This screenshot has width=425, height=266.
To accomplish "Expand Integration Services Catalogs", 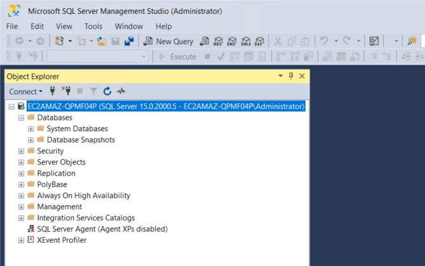I will (x=21, y=218).
